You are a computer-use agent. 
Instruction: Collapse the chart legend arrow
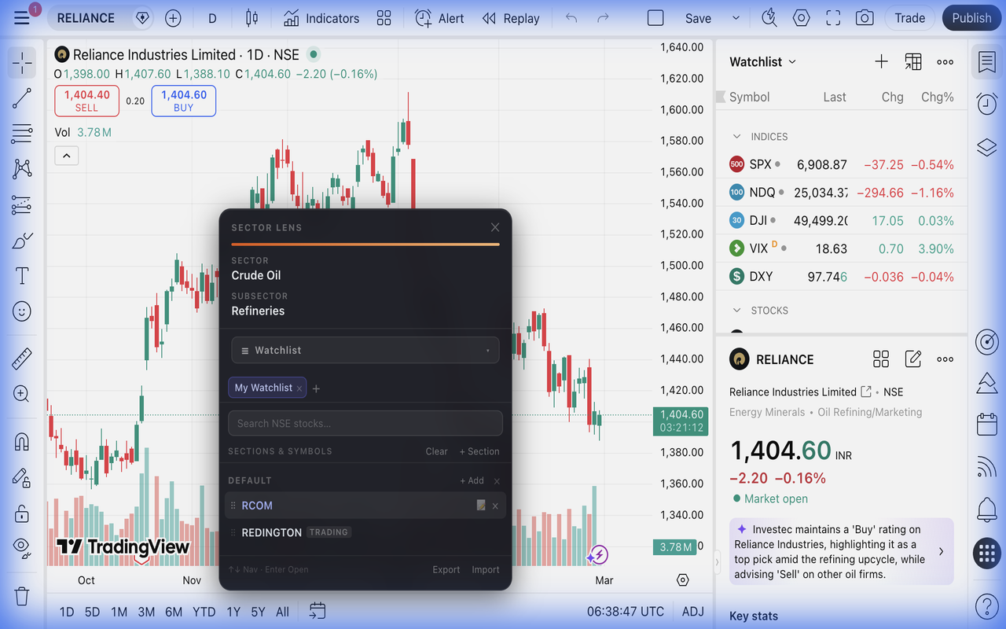66,156
